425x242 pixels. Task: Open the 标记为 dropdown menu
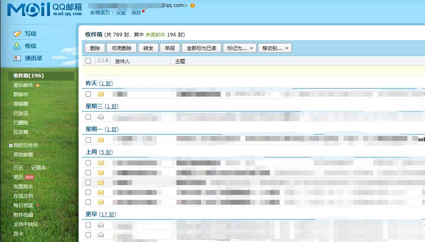coord(240,48)
